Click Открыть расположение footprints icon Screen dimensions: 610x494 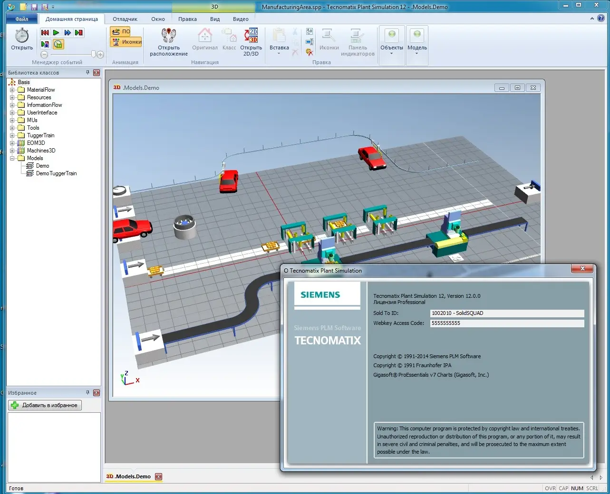[169, 42]
